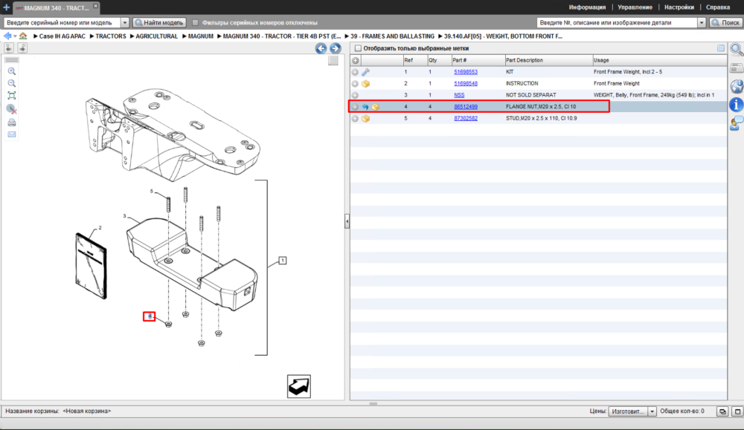Image resolution: width=744 pixels, height=430 pixels.
Task: Click the blue round right arrow
Action: point(336,48)
